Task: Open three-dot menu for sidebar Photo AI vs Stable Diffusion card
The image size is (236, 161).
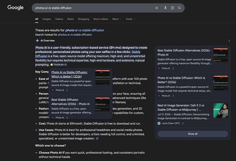Action: coord(173,96)
